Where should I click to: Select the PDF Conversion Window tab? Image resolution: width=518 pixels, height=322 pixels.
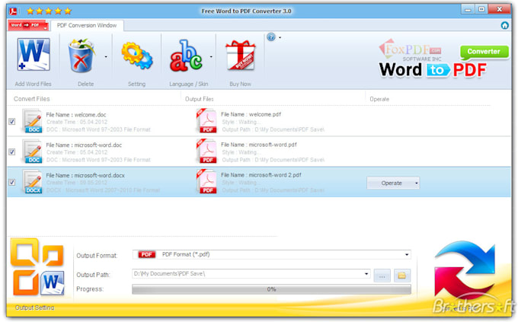pos(87,25)
